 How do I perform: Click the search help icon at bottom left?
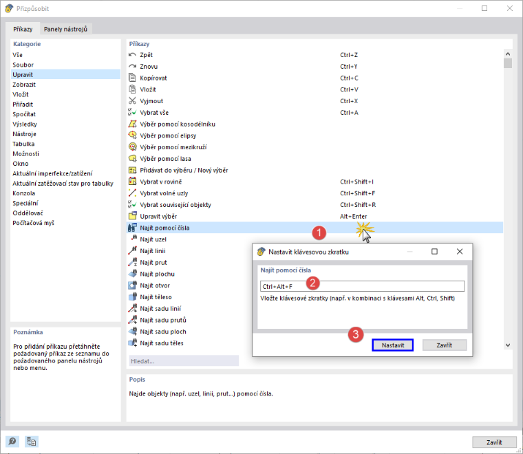tap(12, 442)
